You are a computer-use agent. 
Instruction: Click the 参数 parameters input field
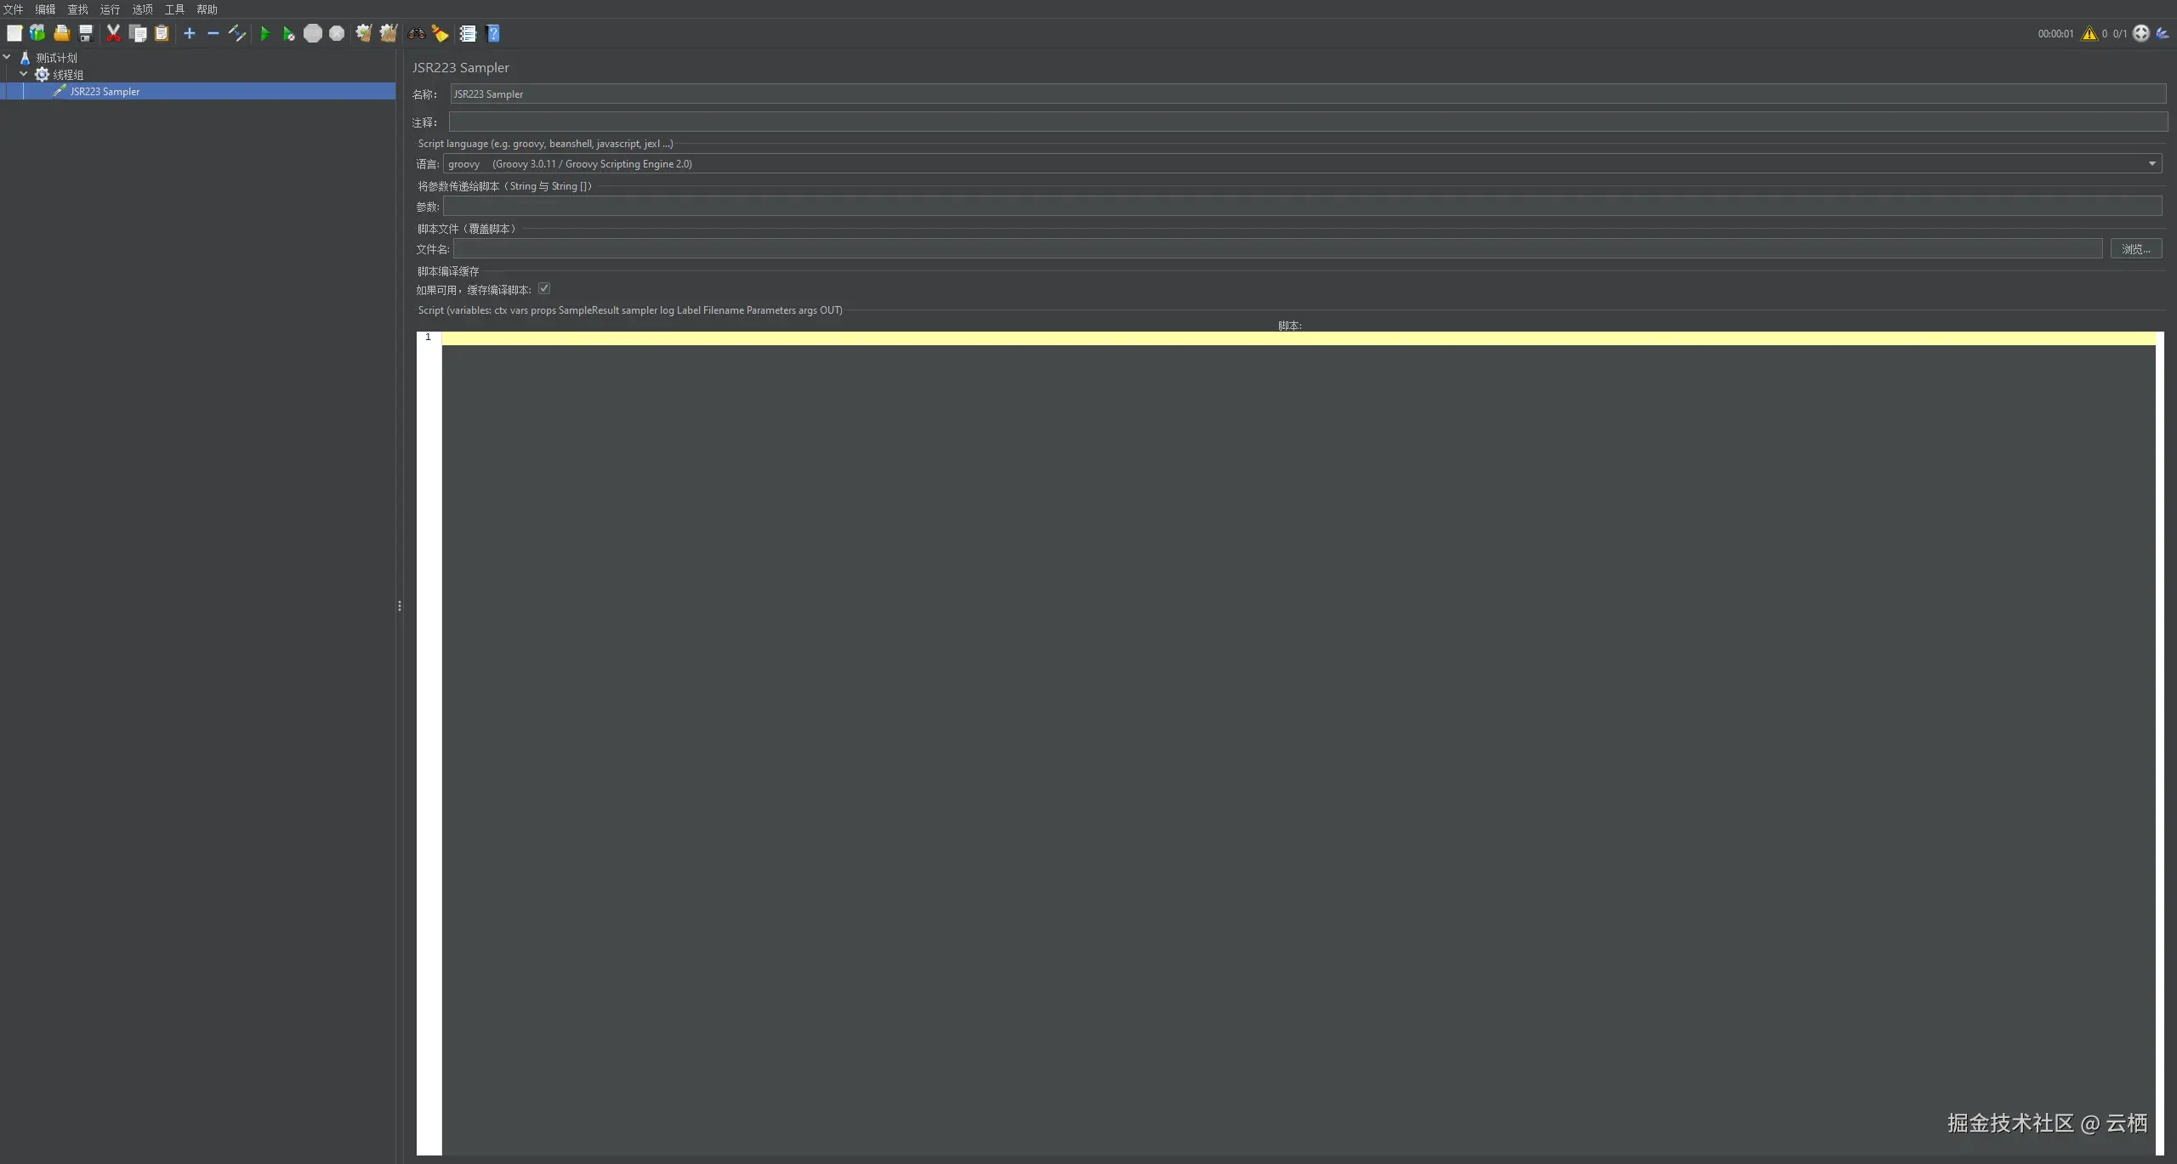pyautogui.click(x=1301, y=207)
